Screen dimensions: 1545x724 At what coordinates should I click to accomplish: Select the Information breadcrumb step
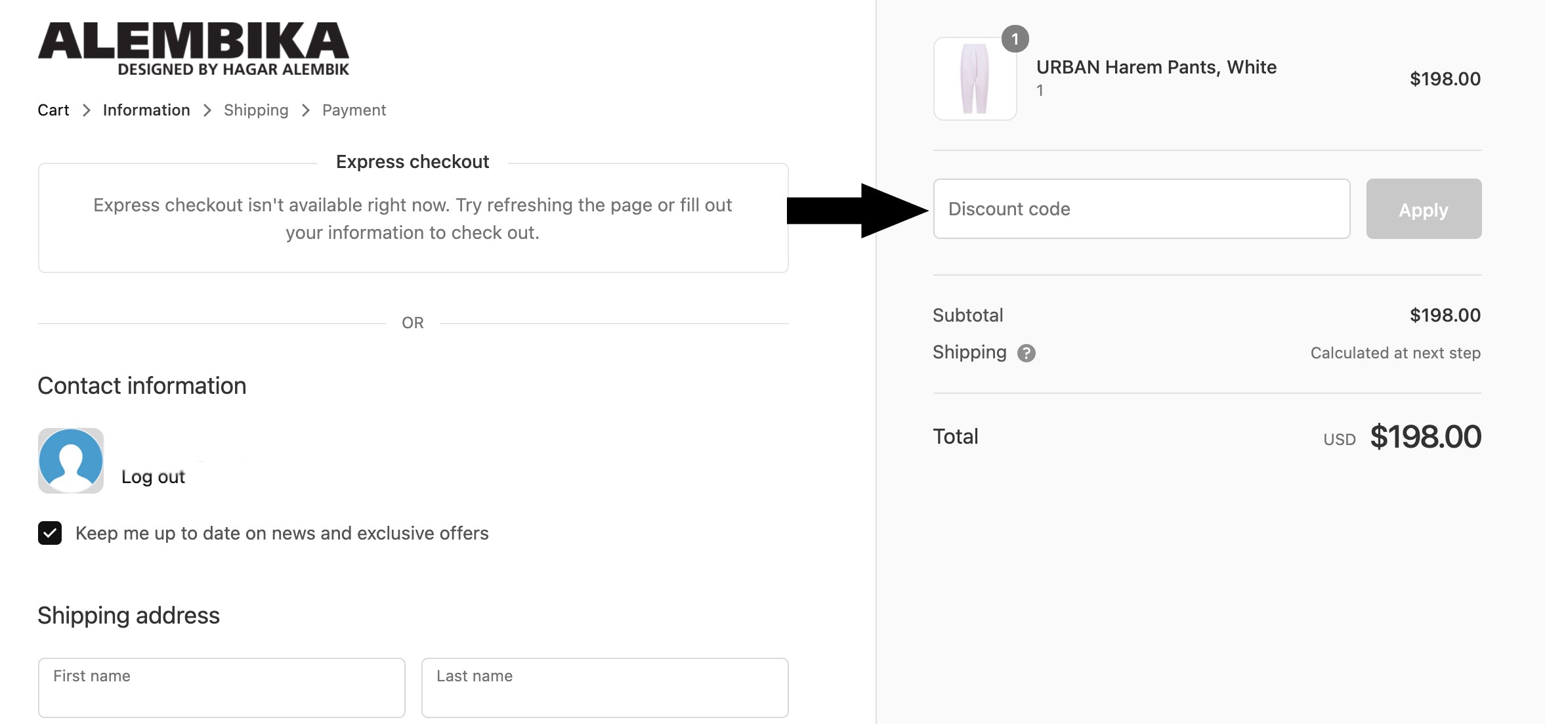point(146,110)
